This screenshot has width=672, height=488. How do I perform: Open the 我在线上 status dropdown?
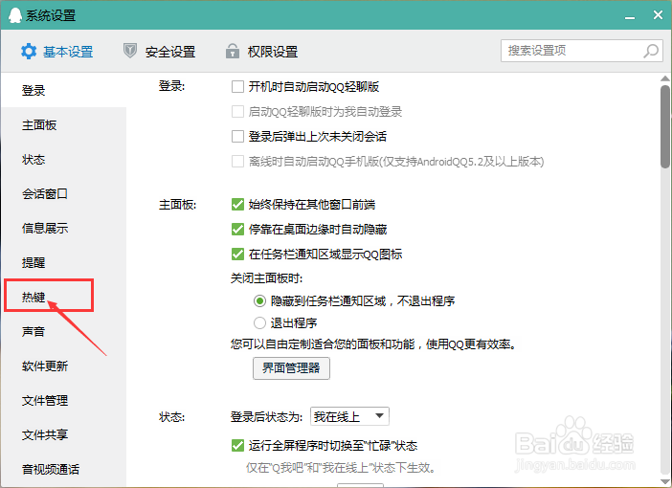pos(349,416)
